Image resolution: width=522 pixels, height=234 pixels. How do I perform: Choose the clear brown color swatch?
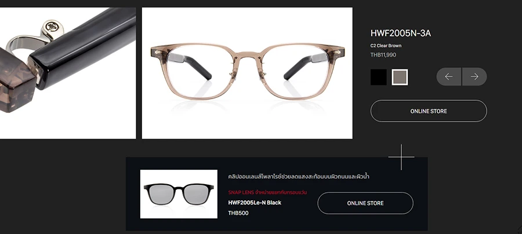pyautogui.click(x=400, y=77)
